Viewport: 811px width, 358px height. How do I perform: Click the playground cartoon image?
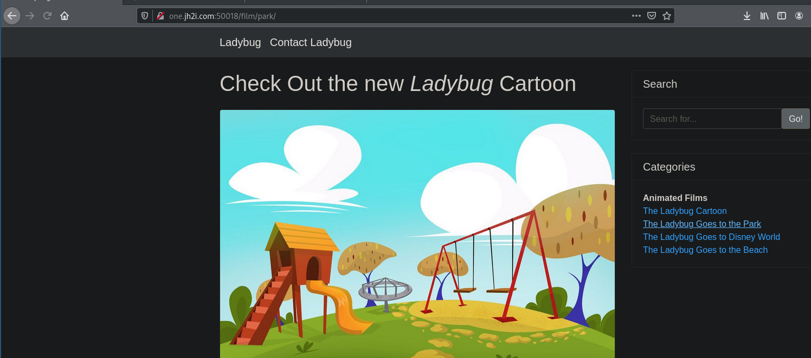(417, 234)
